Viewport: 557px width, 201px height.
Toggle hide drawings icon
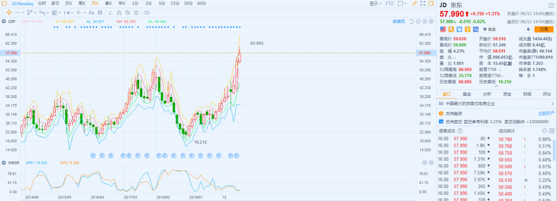pyautogui.click(x=127, y=12)
